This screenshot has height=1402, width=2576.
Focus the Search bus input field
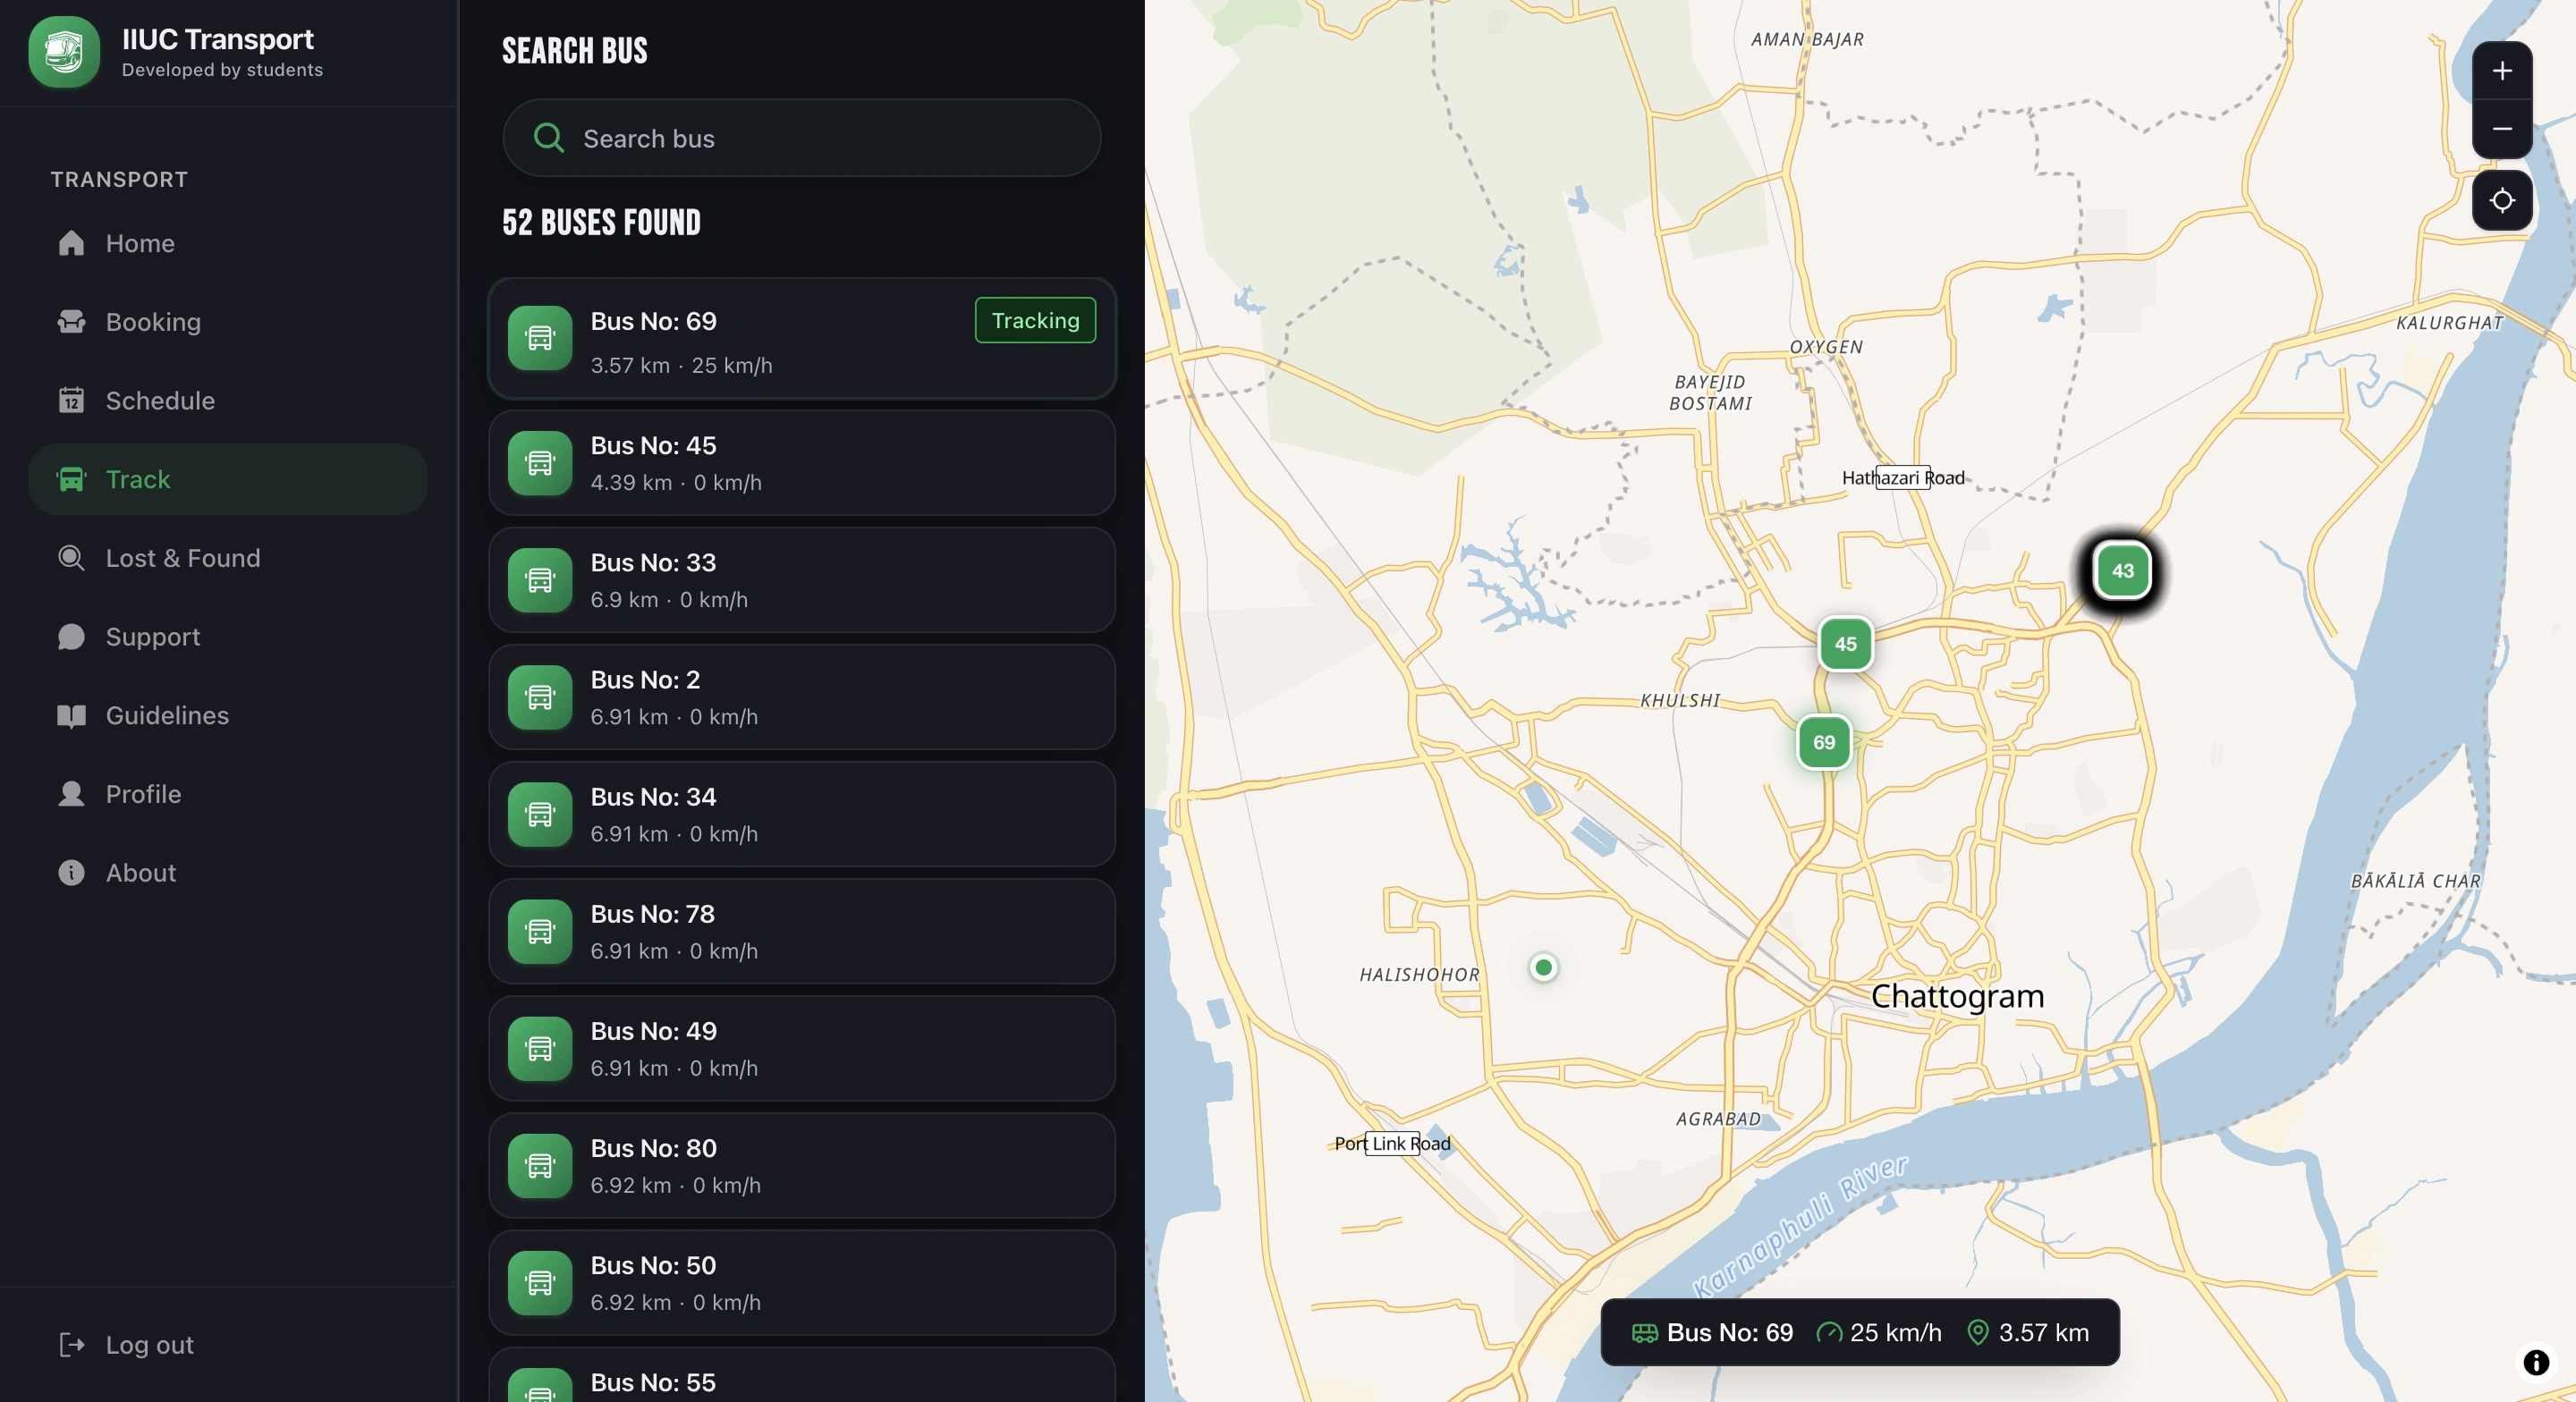click(x=802, y=138)
